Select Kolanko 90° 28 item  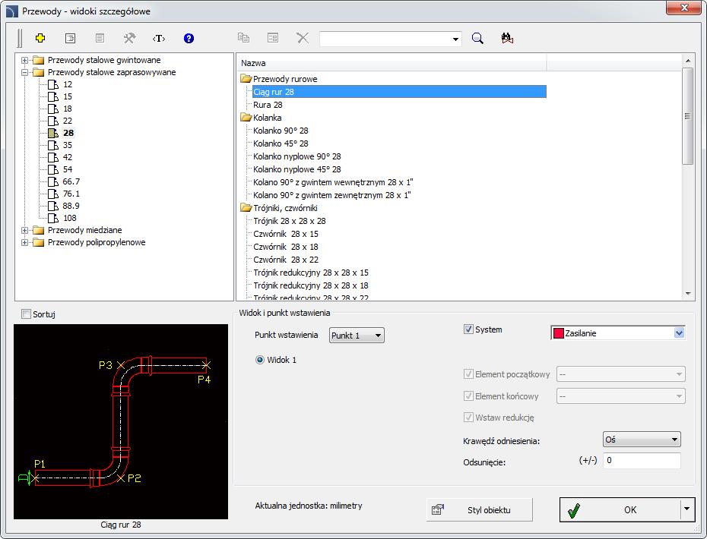281,131
